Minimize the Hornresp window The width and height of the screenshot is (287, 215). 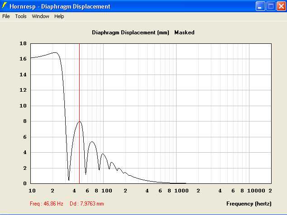click(260, 6)
